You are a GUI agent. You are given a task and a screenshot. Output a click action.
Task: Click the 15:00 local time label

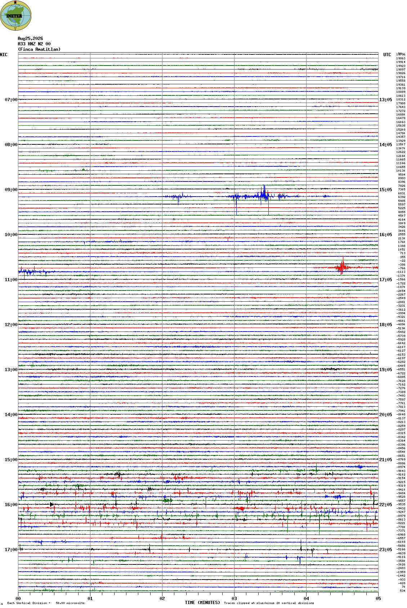pos(11,460)
